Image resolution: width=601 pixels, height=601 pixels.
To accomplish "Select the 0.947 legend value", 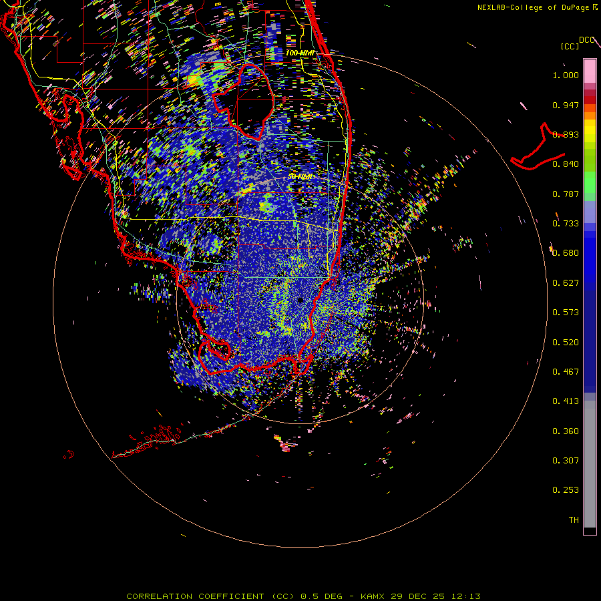I will [x=566, y=105].
